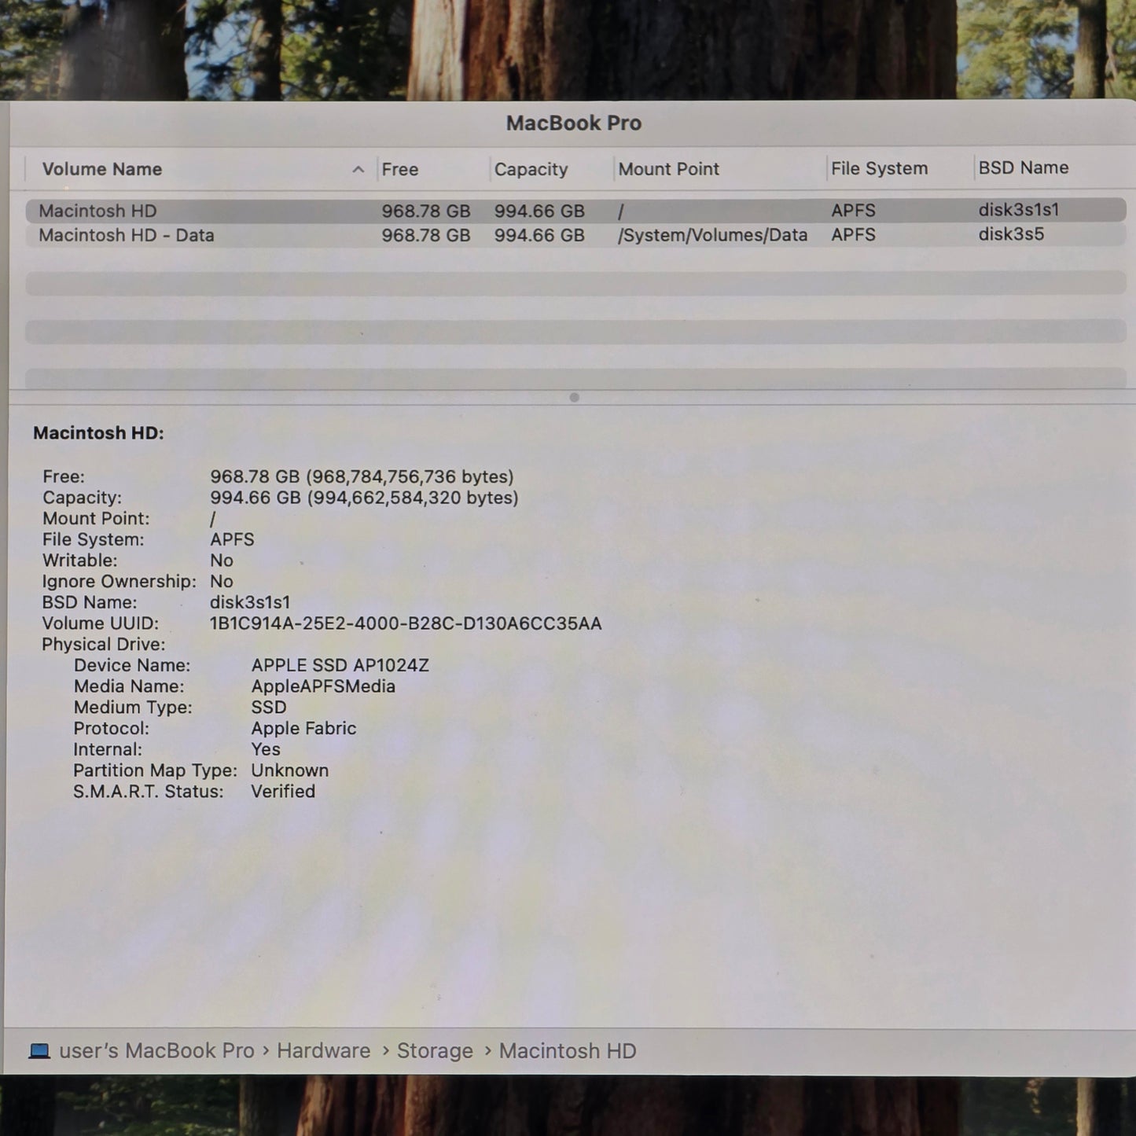Sort by the BSD Name column
This screenshot has height=1136, width=1136.
click(1023, 167)
